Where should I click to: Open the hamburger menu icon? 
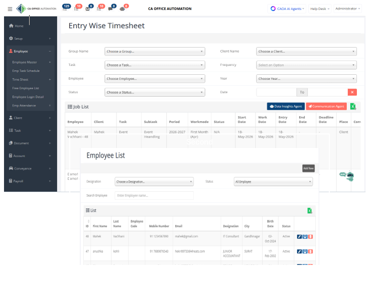(10, 9)
